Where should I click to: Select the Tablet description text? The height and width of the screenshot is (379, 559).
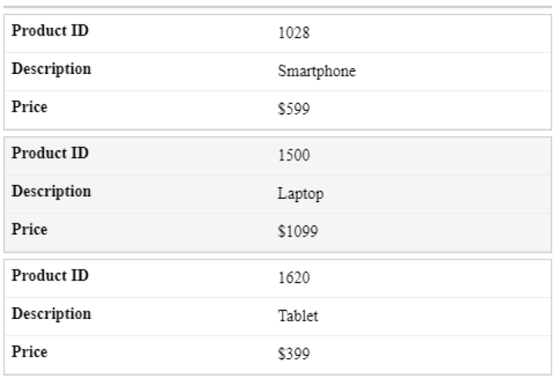coord(298,316)
